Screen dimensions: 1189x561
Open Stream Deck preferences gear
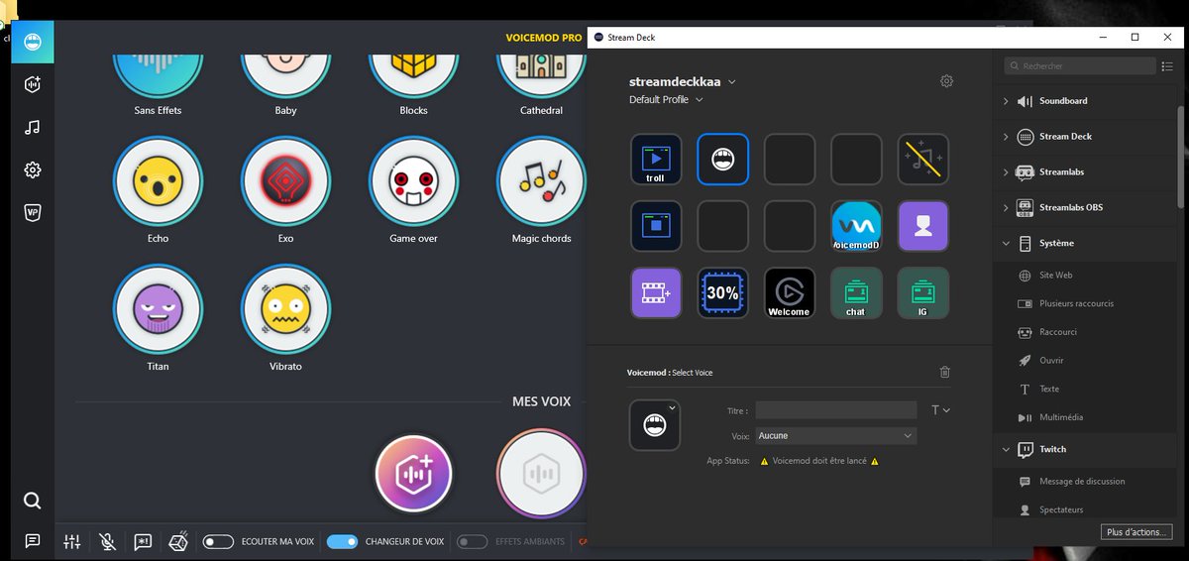[x=946, y=81]
